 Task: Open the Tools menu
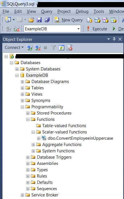click(x=99, y=11)
